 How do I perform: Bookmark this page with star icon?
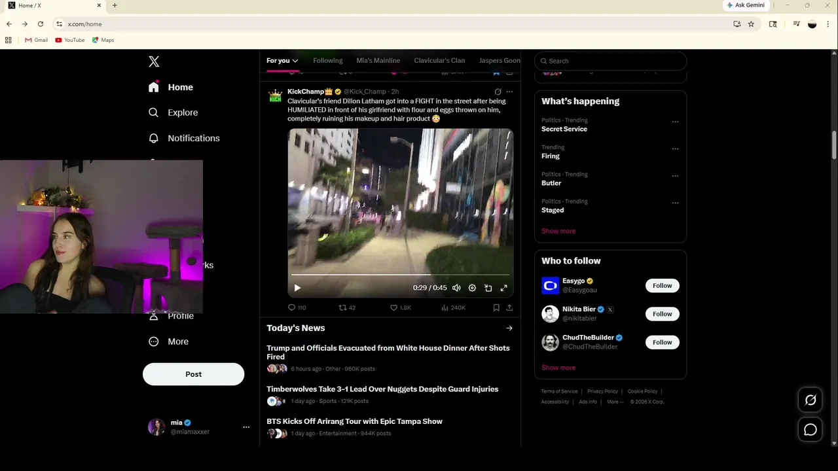(751, 24)
